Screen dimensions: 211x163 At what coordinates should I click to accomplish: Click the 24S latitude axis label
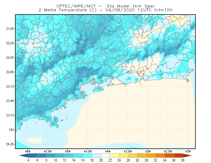(x=11, y=130)
